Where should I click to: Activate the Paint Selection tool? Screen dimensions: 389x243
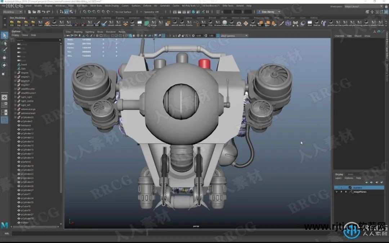point(4,50)
